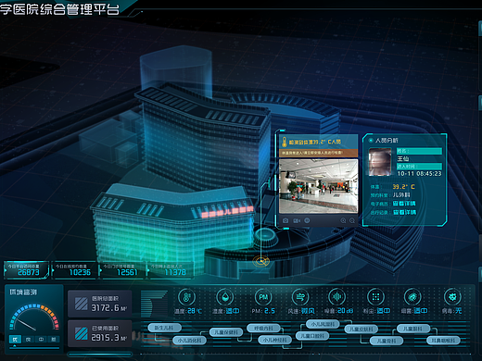Click the humidity water drop icon

(x=225, y=297)
